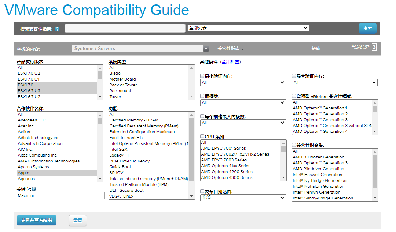Select AMD Opteron Generation 4 EVC mode
Screen dimensions: 396x232
[332, 132]
